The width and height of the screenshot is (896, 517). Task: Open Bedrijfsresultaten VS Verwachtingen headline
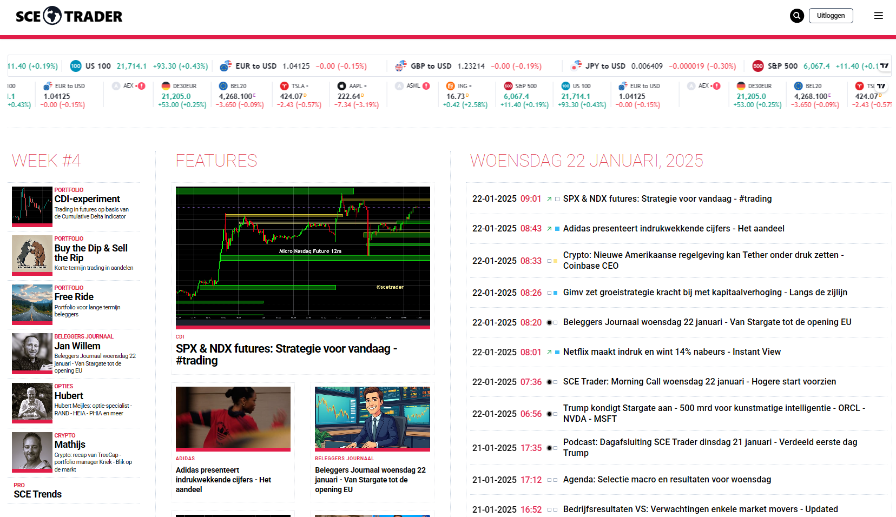point(701,509)
